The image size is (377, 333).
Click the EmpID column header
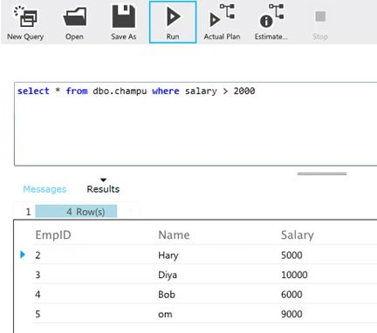[53, 234]
